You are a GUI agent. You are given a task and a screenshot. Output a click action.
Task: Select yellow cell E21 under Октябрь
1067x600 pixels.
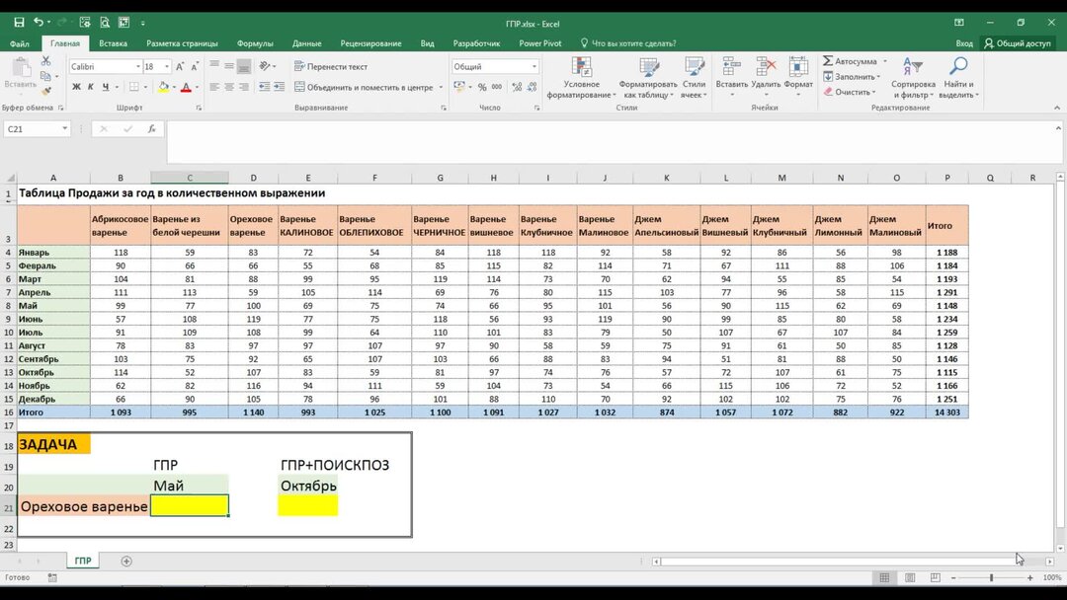click(x=307, y=505)
